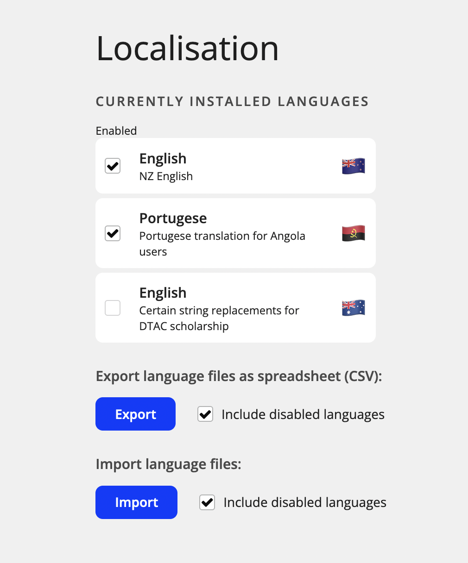This screenshot has width=468, height=563.
Task: Click the New Zealand flag icon
Action: point(353,166)
